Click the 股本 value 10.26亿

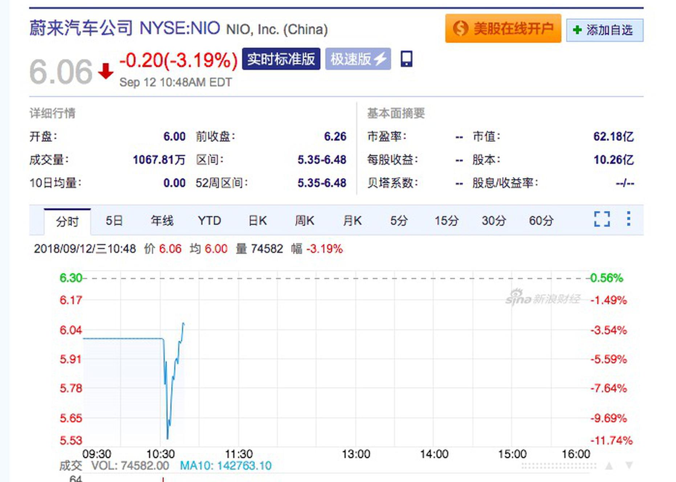point(614,160)
